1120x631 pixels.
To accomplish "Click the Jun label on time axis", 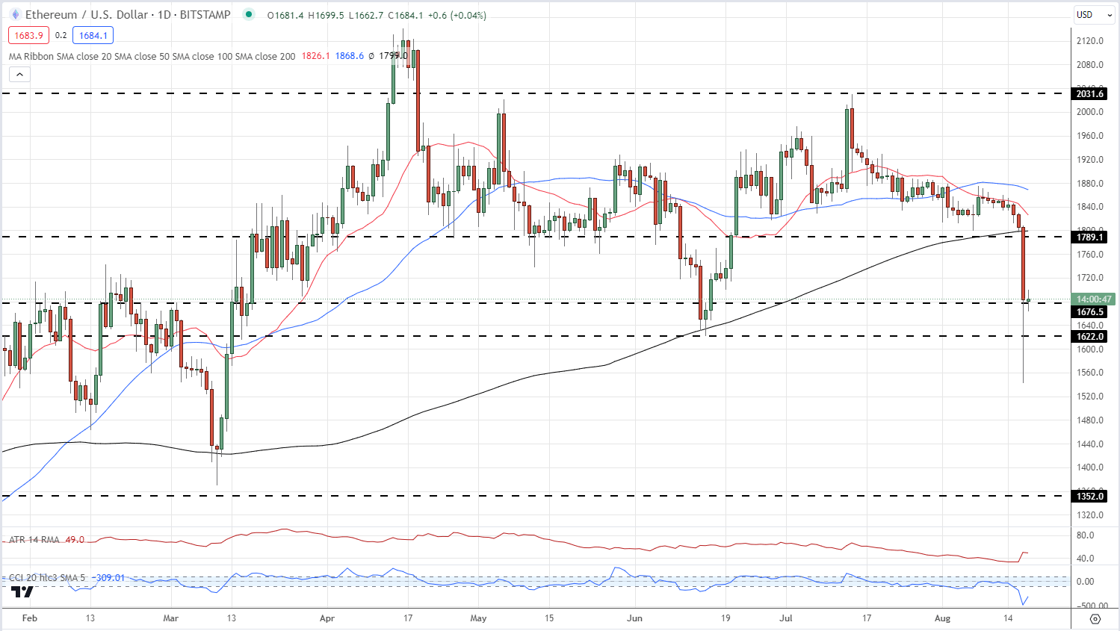I will pos(634,618).
